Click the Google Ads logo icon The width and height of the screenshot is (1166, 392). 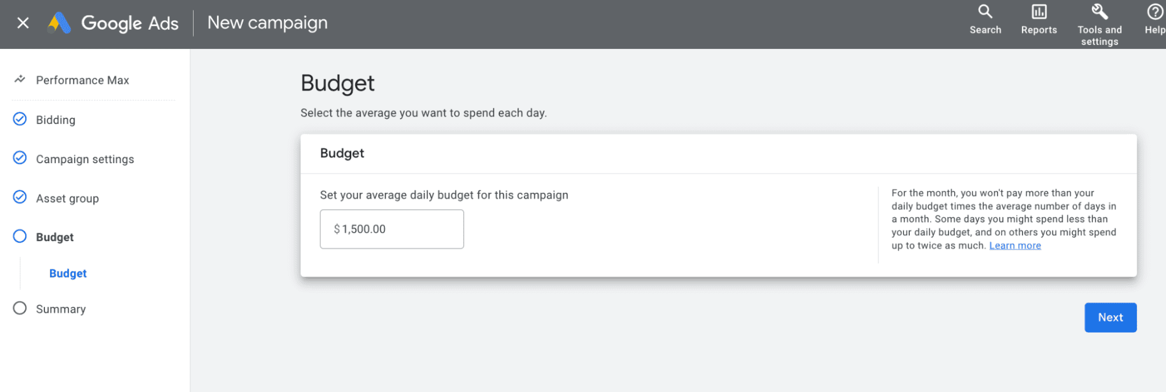59,23
